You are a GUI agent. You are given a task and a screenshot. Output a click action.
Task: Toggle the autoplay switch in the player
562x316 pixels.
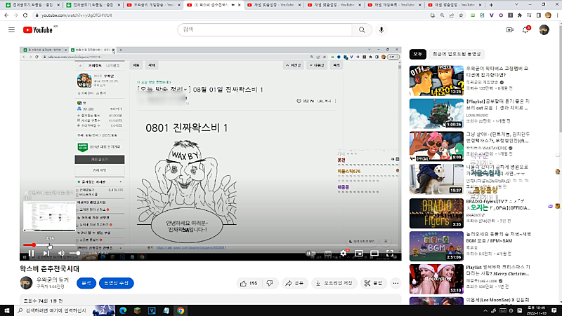point(309,254)
